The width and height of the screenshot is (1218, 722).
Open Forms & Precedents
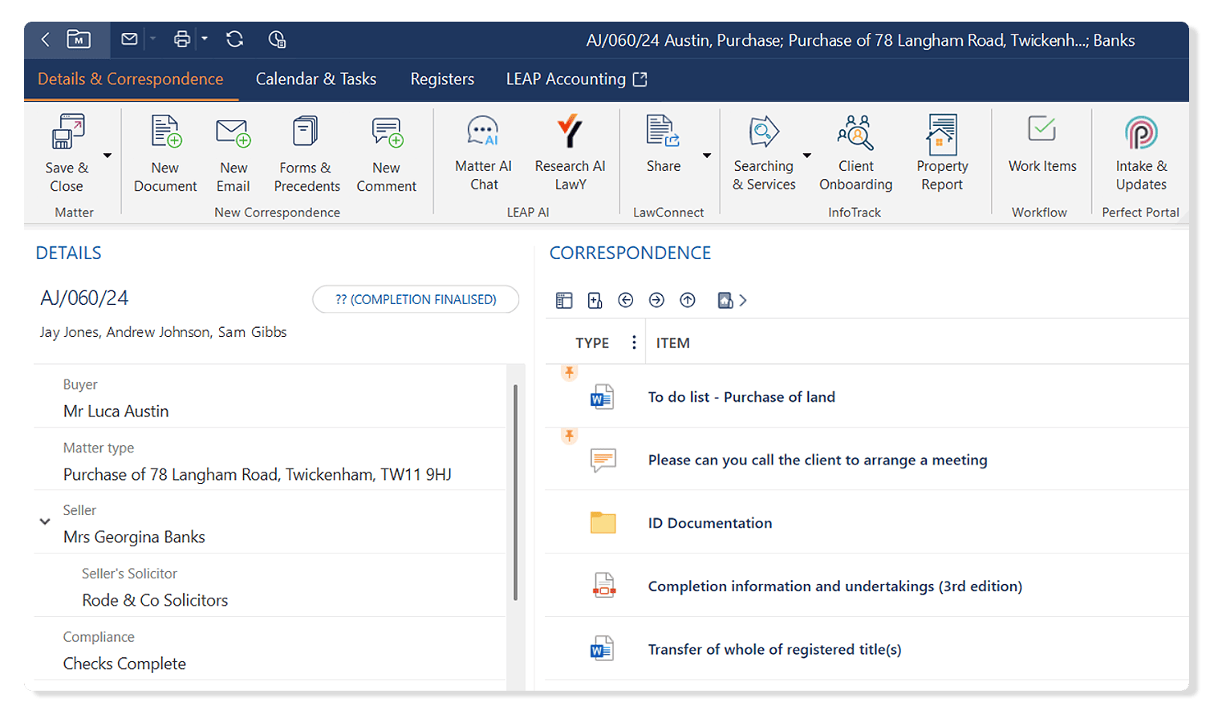(x=307, y=154)
